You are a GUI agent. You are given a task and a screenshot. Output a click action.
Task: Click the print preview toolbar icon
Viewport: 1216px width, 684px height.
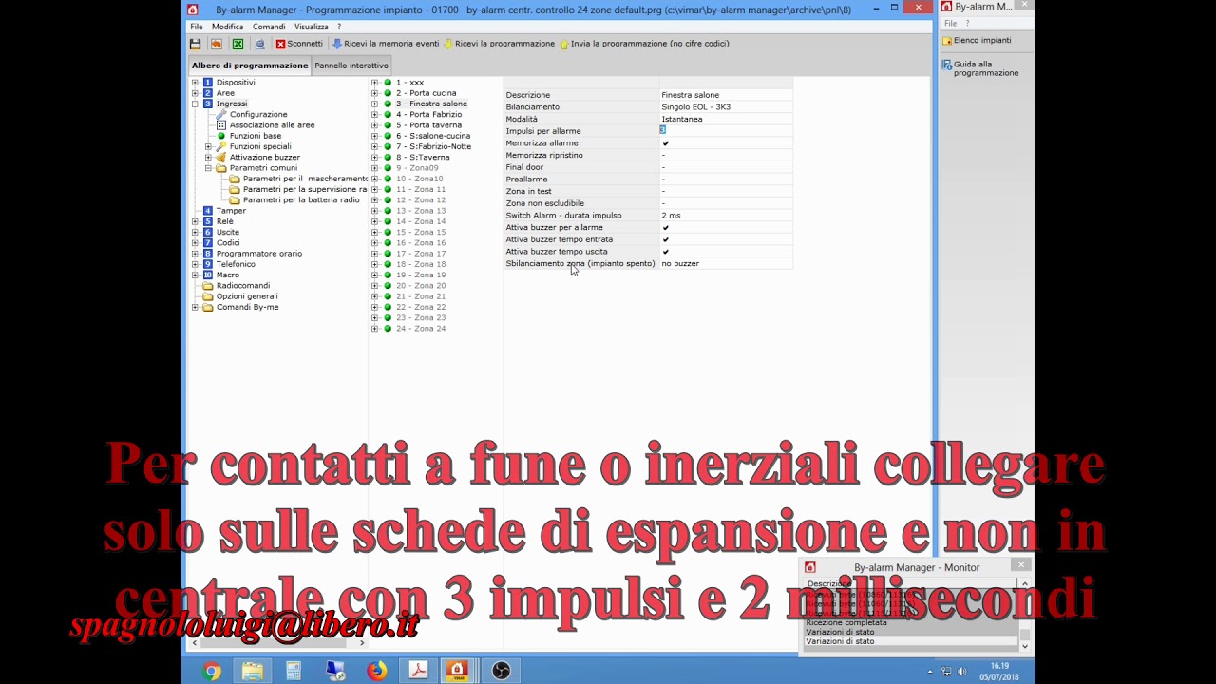259,44
